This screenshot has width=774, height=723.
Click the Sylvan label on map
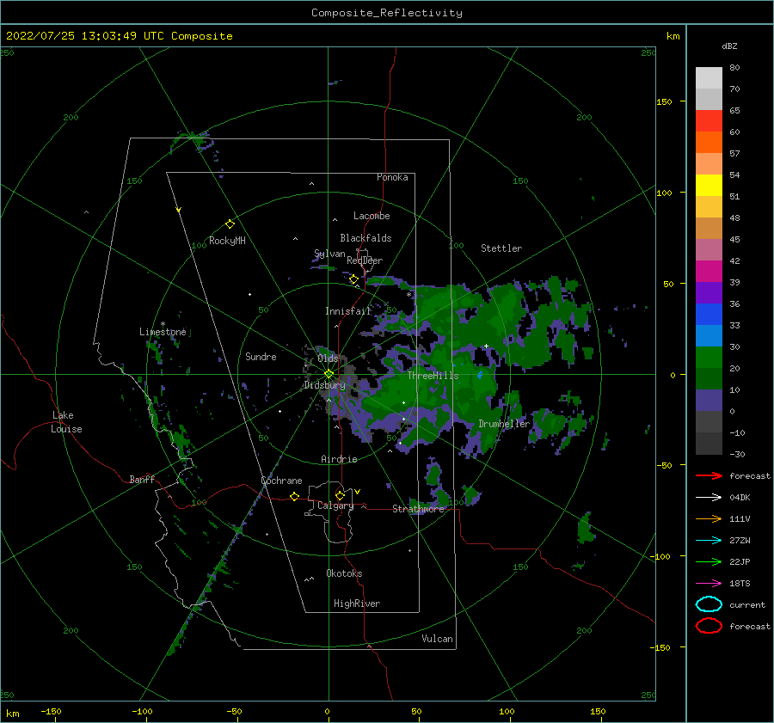pos(329,254)
